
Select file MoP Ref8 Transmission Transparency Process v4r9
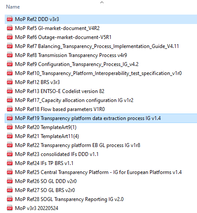tap(71, 55)
